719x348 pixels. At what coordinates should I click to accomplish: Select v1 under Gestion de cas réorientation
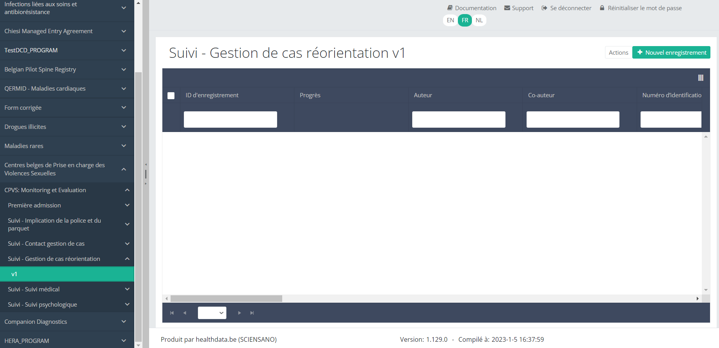pyautogui.click(x=67, y=274)
